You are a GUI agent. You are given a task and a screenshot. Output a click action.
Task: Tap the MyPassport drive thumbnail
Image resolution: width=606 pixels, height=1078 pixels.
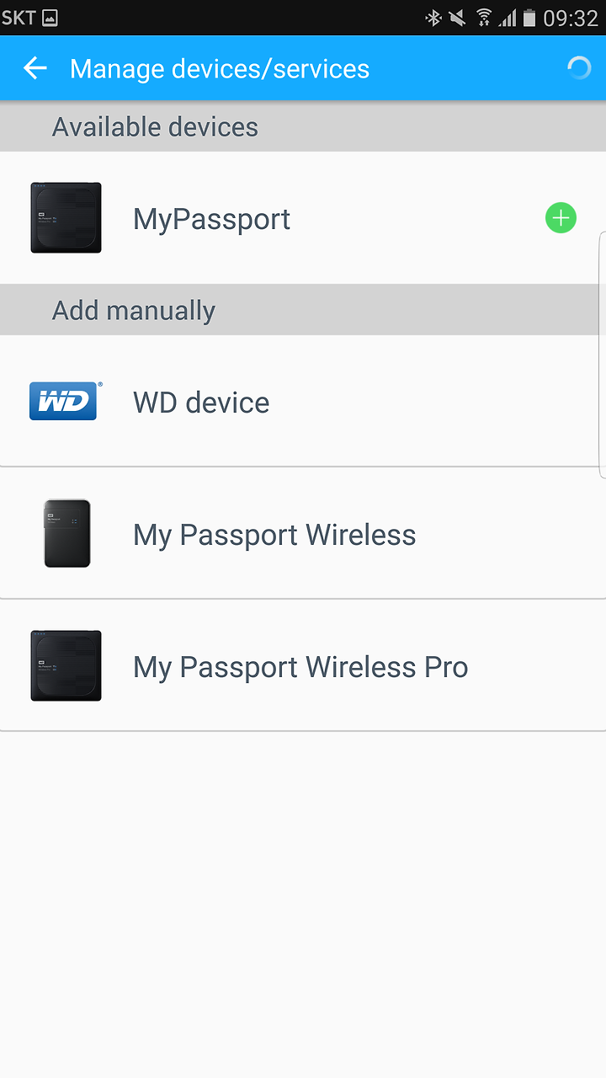(x=66, y=218)
